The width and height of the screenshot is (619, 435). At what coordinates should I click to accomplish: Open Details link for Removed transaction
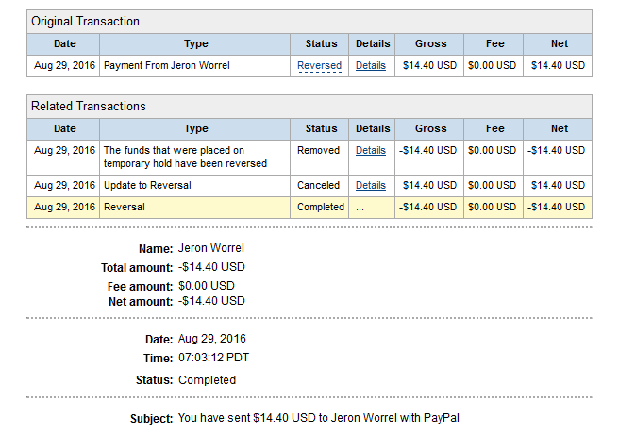tap(370, 150)
